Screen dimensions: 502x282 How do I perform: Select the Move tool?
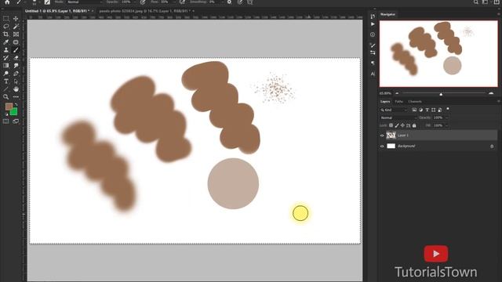point(16,19)
